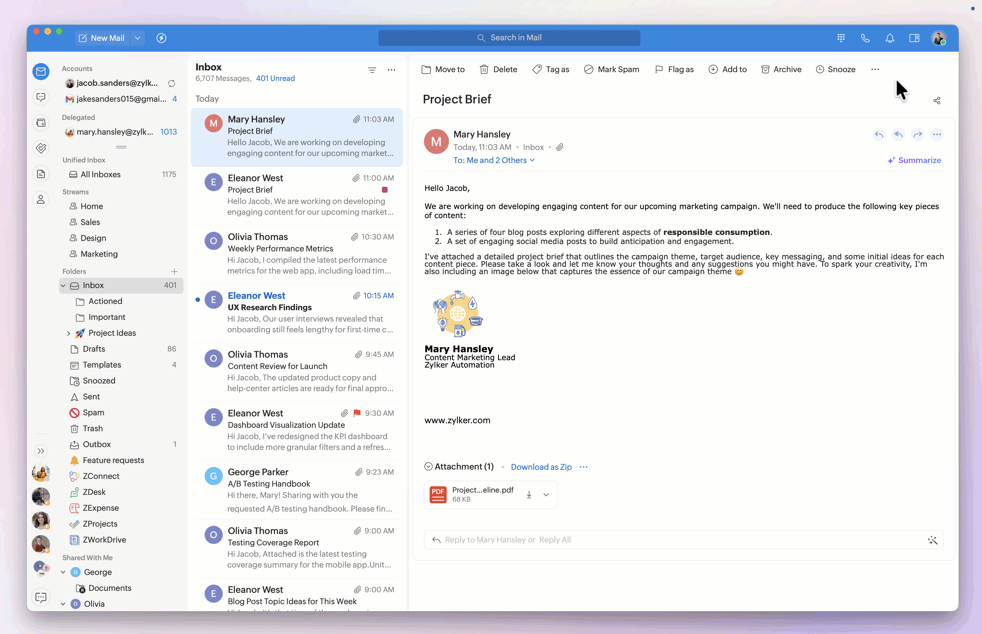The height and width of the screenshot is (634, 982).
Task: Click the filter icon in Inbox header
Action: click(372, 70)
